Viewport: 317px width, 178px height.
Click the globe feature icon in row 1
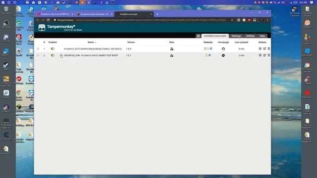[x=211, y=48]
